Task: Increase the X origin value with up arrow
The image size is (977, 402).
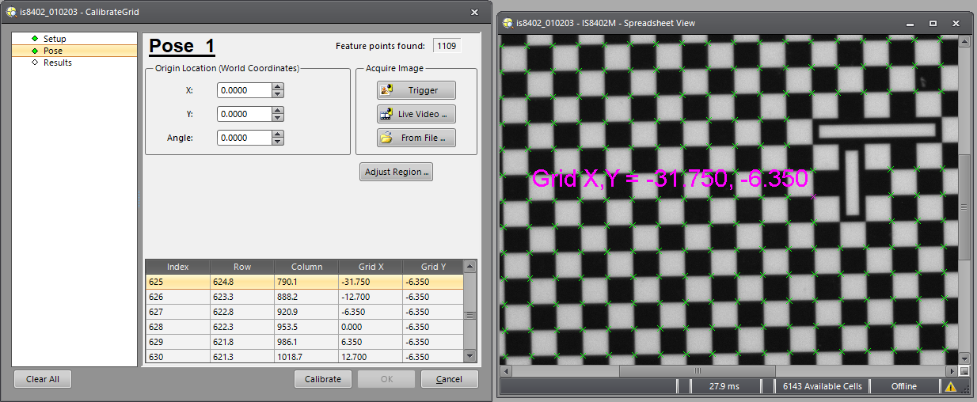Action: [277, 87]
